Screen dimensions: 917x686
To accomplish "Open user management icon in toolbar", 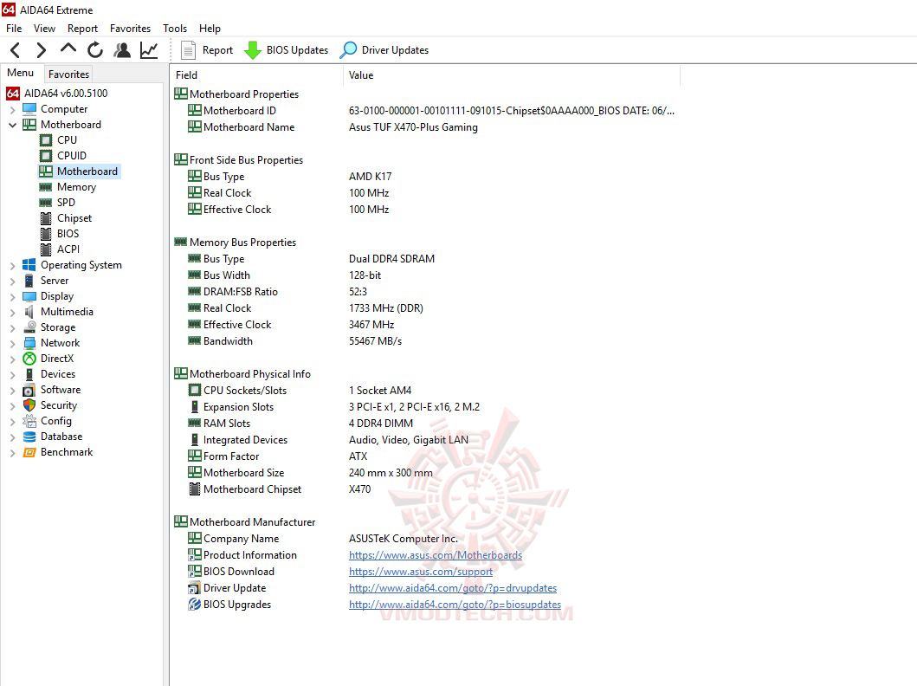I will pos(122,50).
